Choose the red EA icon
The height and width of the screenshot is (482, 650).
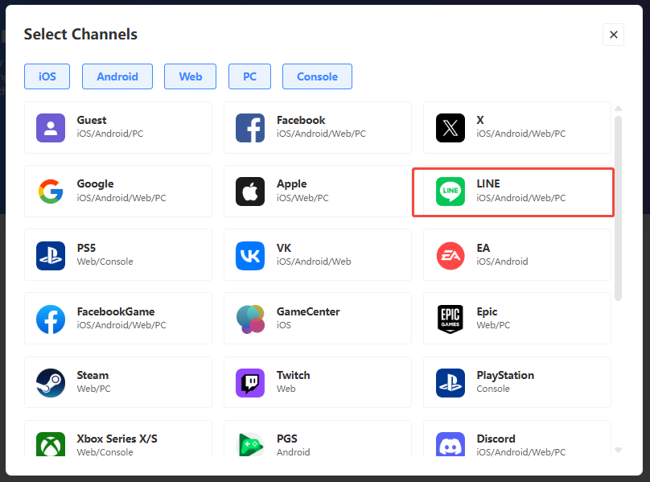(x=450, y=256)
